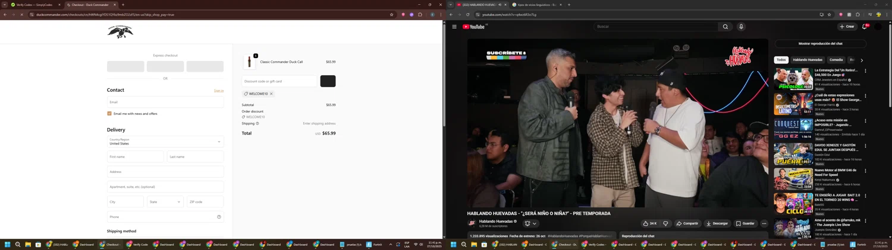Open Fortnite from the left taskbar
The height and width of the screenshot is (250, 892).
click(375, 244)
